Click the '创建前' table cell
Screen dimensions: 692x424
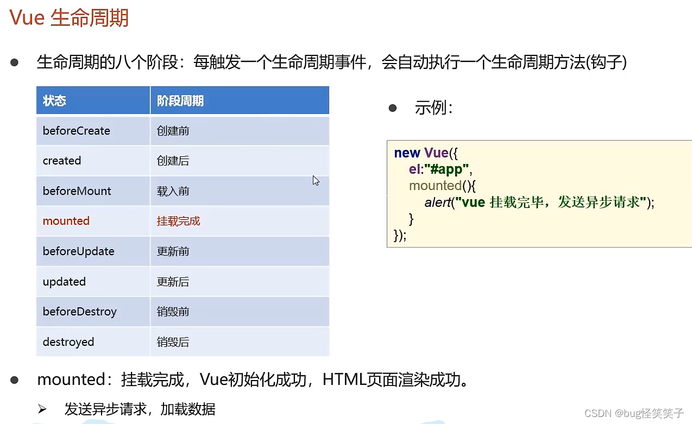pyautogui.click(x=240, y=131)
